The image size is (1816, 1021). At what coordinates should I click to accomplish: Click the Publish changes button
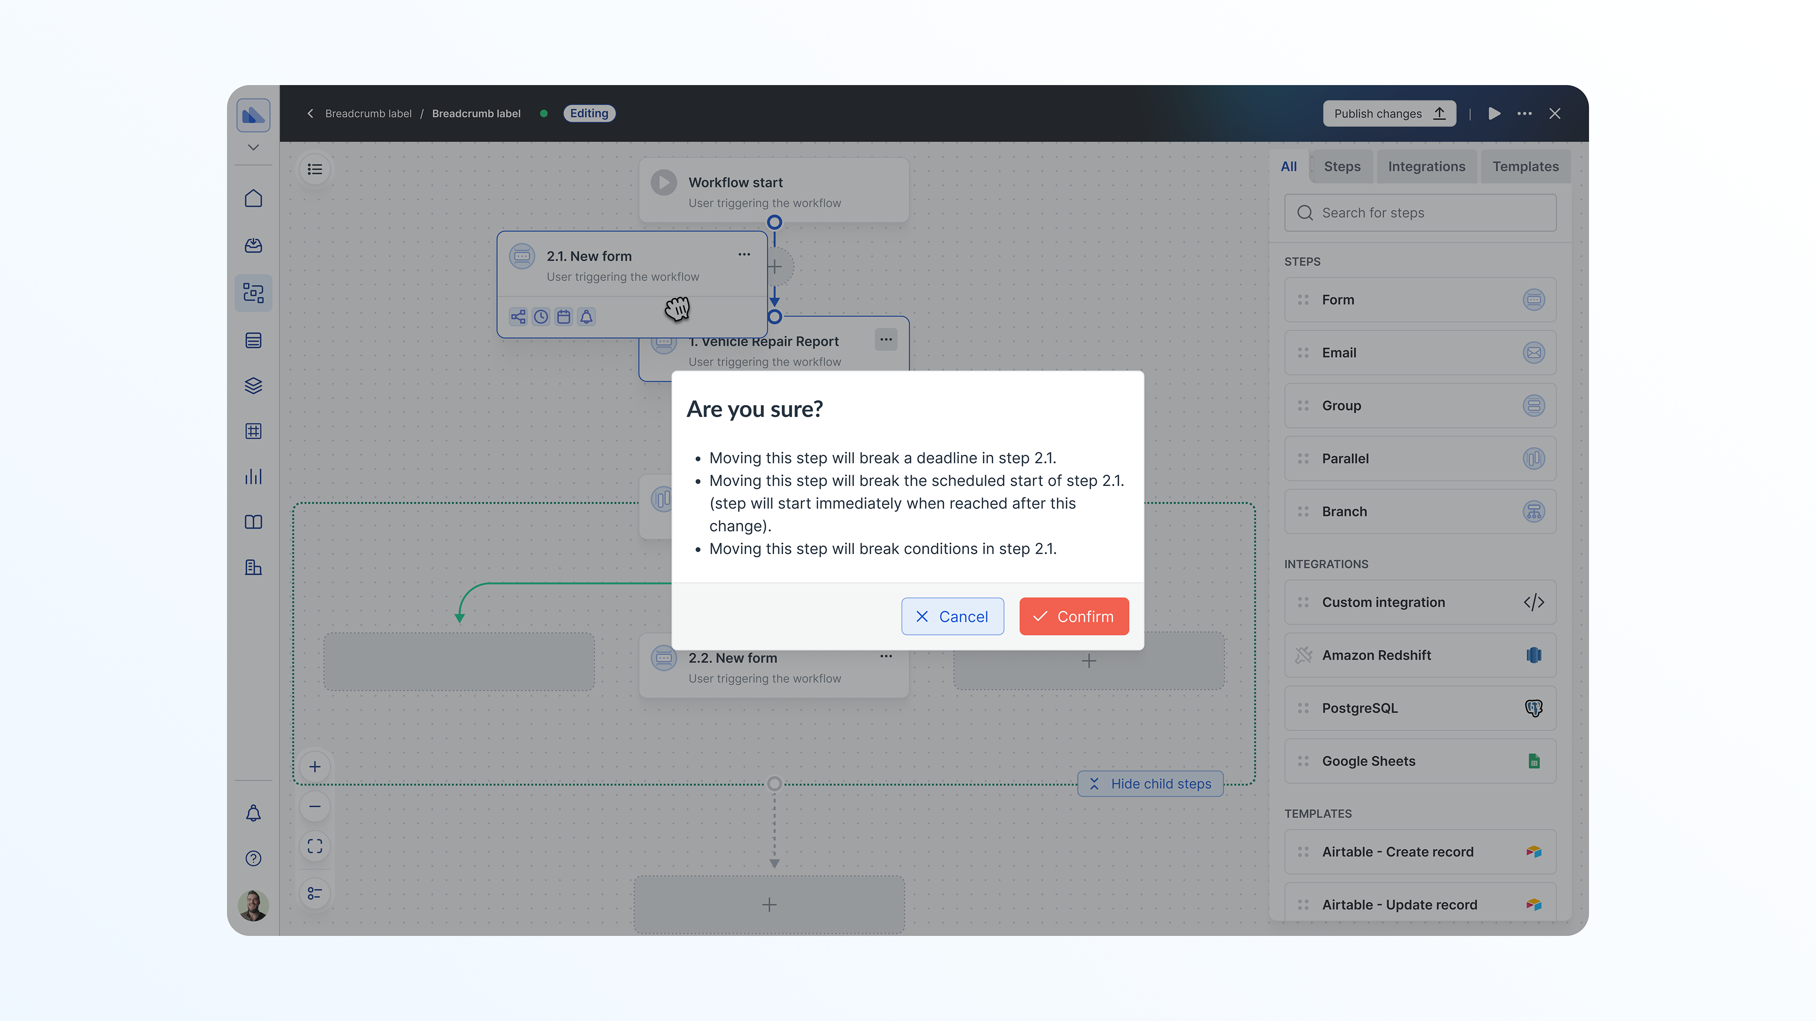click(x=1389, y=113)
